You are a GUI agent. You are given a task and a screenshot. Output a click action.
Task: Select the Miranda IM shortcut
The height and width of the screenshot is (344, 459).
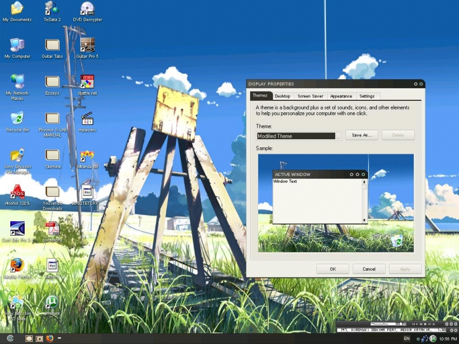[x=87, y=159]
